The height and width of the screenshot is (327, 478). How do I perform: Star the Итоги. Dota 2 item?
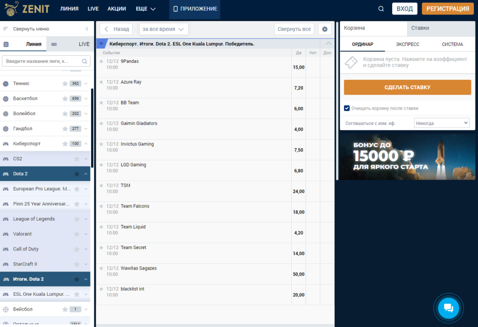[x=77, y=279]
